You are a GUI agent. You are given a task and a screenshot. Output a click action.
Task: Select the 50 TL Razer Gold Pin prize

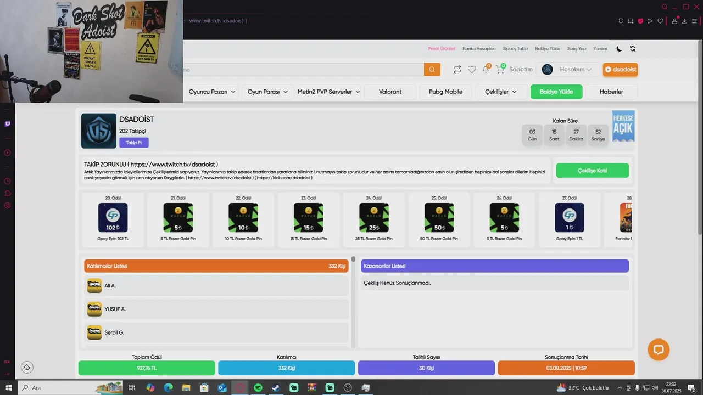[439, 218]
